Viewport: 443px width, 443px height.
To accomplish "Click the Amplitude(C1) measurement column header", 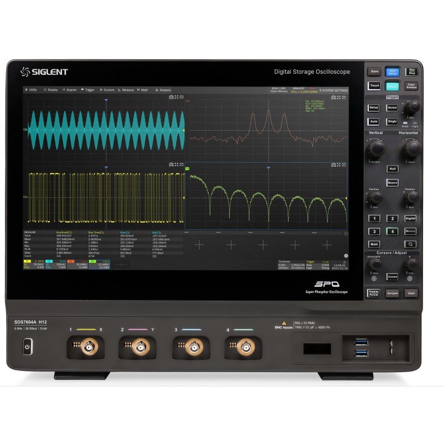I will (64, 232).
